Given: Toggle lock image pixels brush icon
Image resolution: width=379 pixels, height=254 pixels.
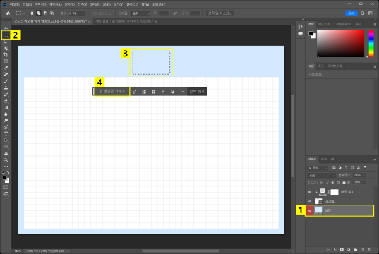Looking at the screenshot, I should (x=327, y=183).
